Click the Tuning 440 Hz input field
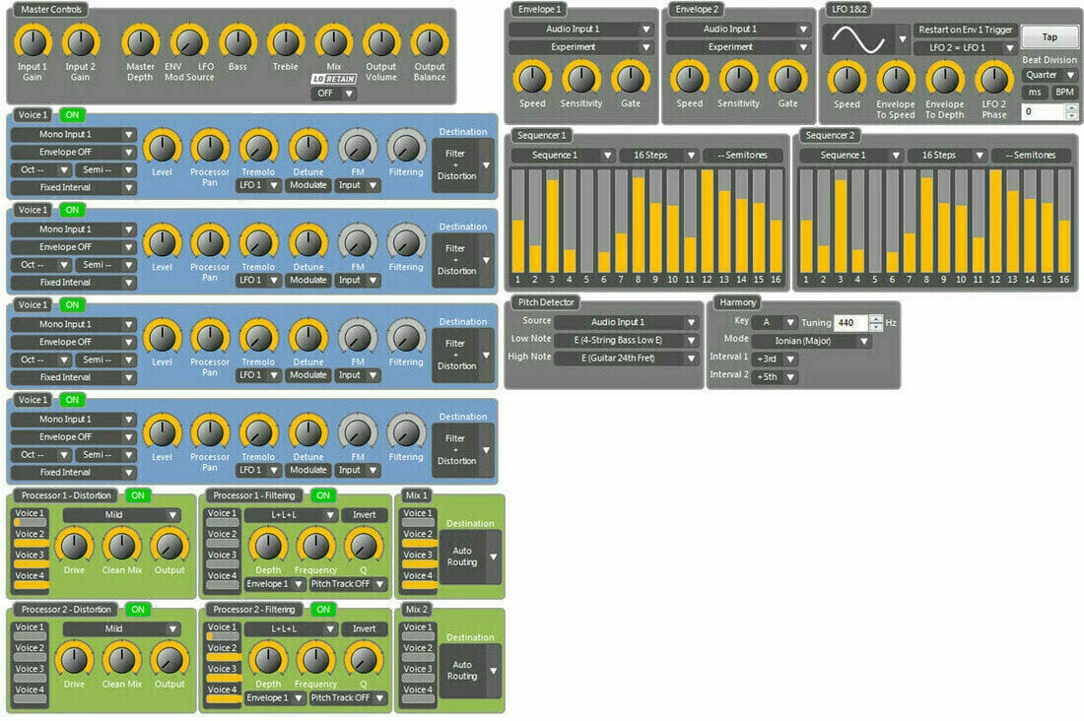This screenshot has height=721, width=1084. point(851,323)
